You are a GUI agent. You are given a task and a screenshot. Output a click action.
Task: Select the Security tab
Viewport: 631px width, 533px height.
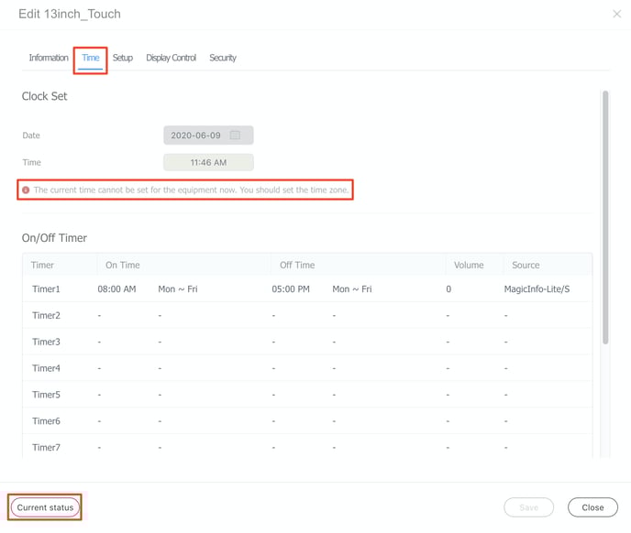pos(223,58)
